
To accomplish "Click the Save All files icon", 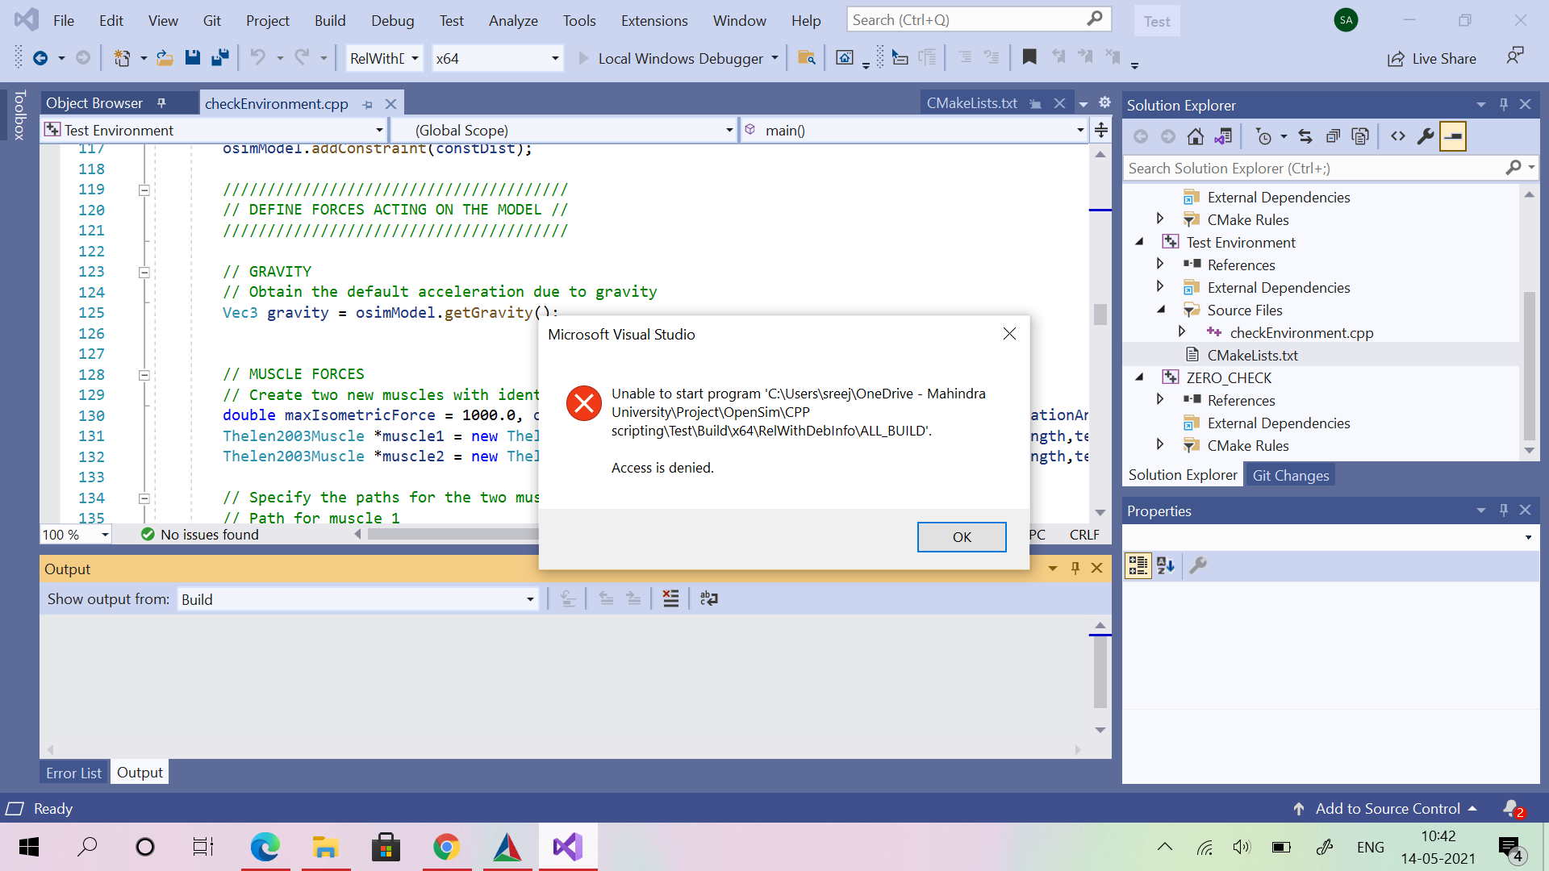I will tap(220, 57).
